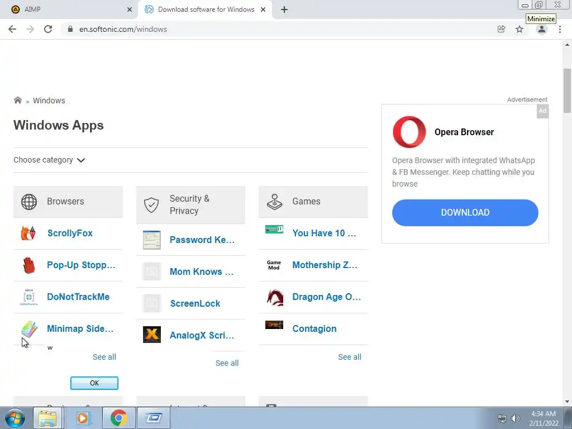
Task: Close the Download software for Windows tab
Action: click(263, 10)
